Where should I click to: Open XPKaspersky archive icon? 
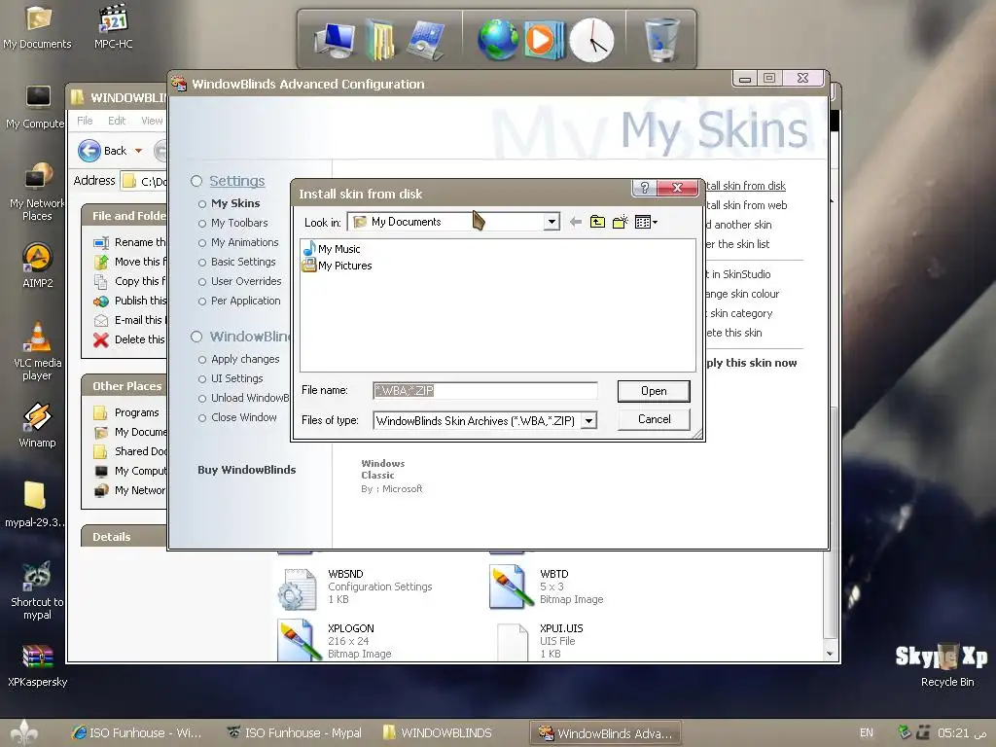coord(38,665)
